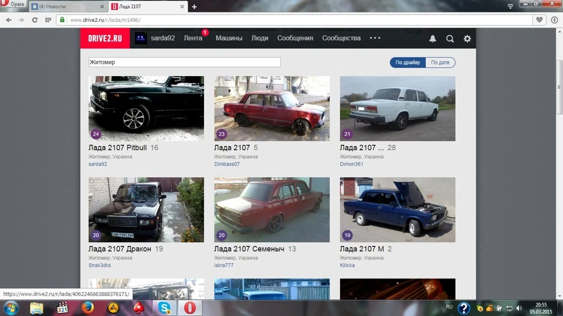Go back using browser back arrow

pos(9,20)
